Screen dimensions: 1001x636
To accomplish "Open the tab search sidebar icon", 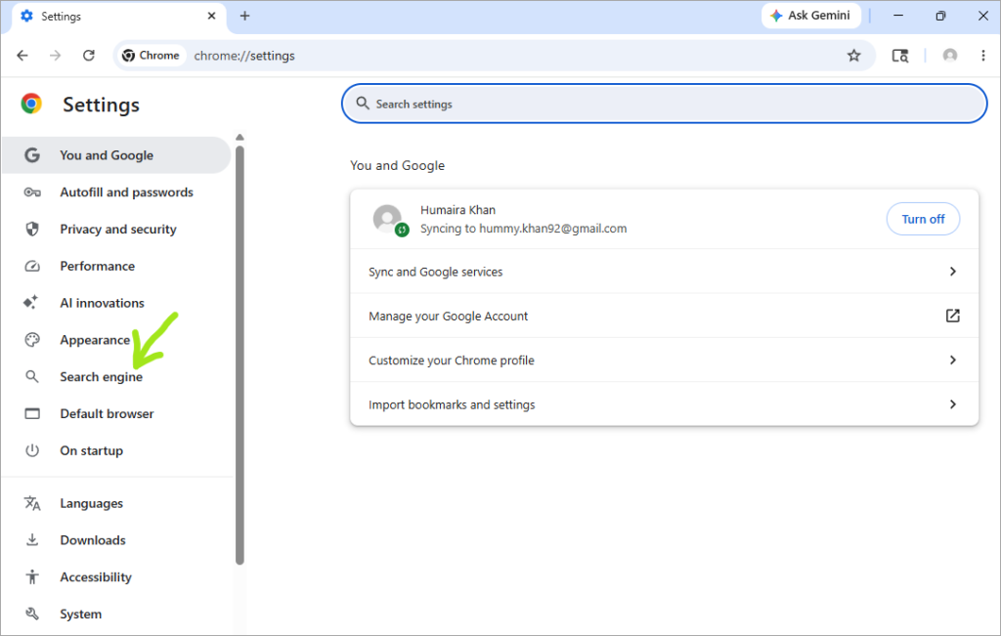I will coord(900,56).
